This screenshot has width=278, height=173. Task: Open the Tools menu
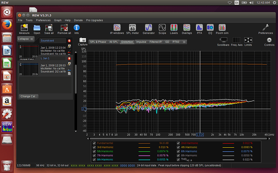tap(29, 20)
